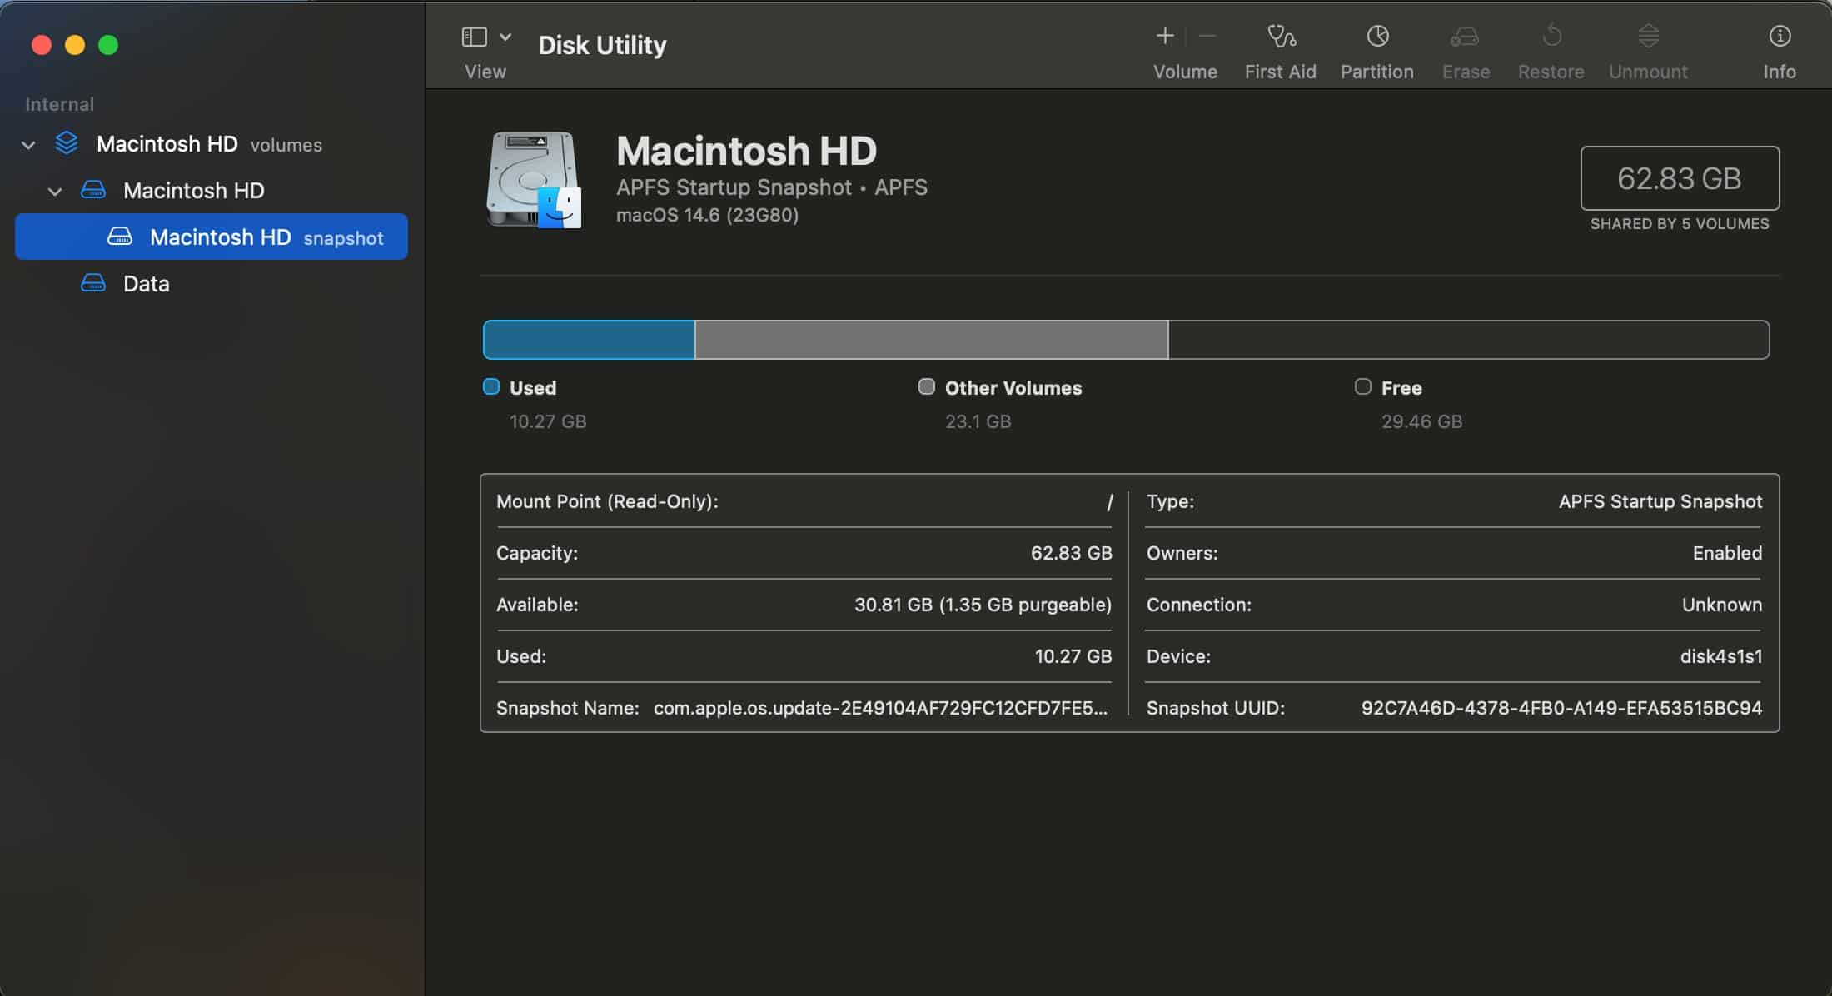Open the Partition pie chart icon
The image size is (1832, 996).
tap(1377, 36)
